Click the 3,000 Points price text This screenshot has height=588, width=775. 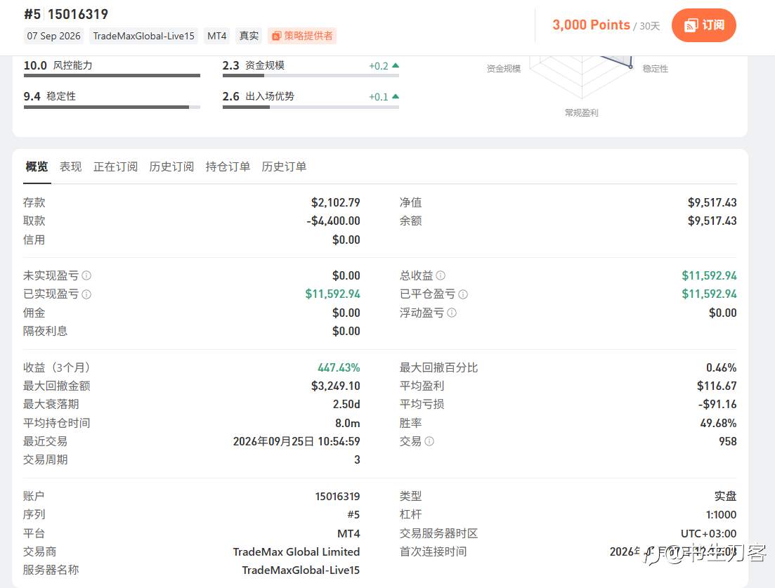[x=591, y=25]
